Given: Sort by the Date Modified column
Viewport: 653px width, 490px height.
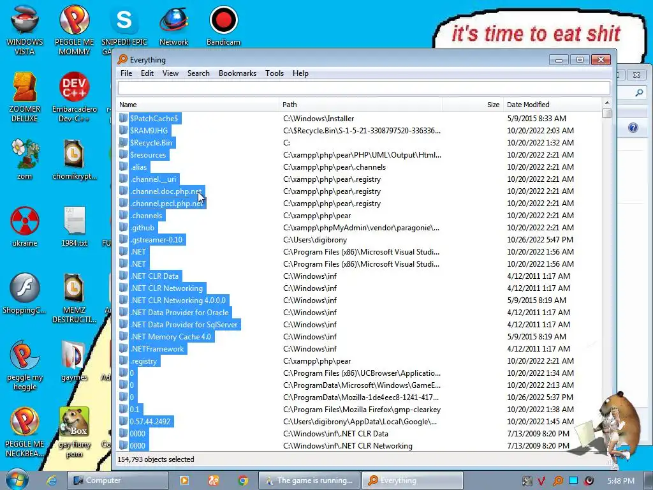Looking at the screenshot, I should click(x=552, y=105).
